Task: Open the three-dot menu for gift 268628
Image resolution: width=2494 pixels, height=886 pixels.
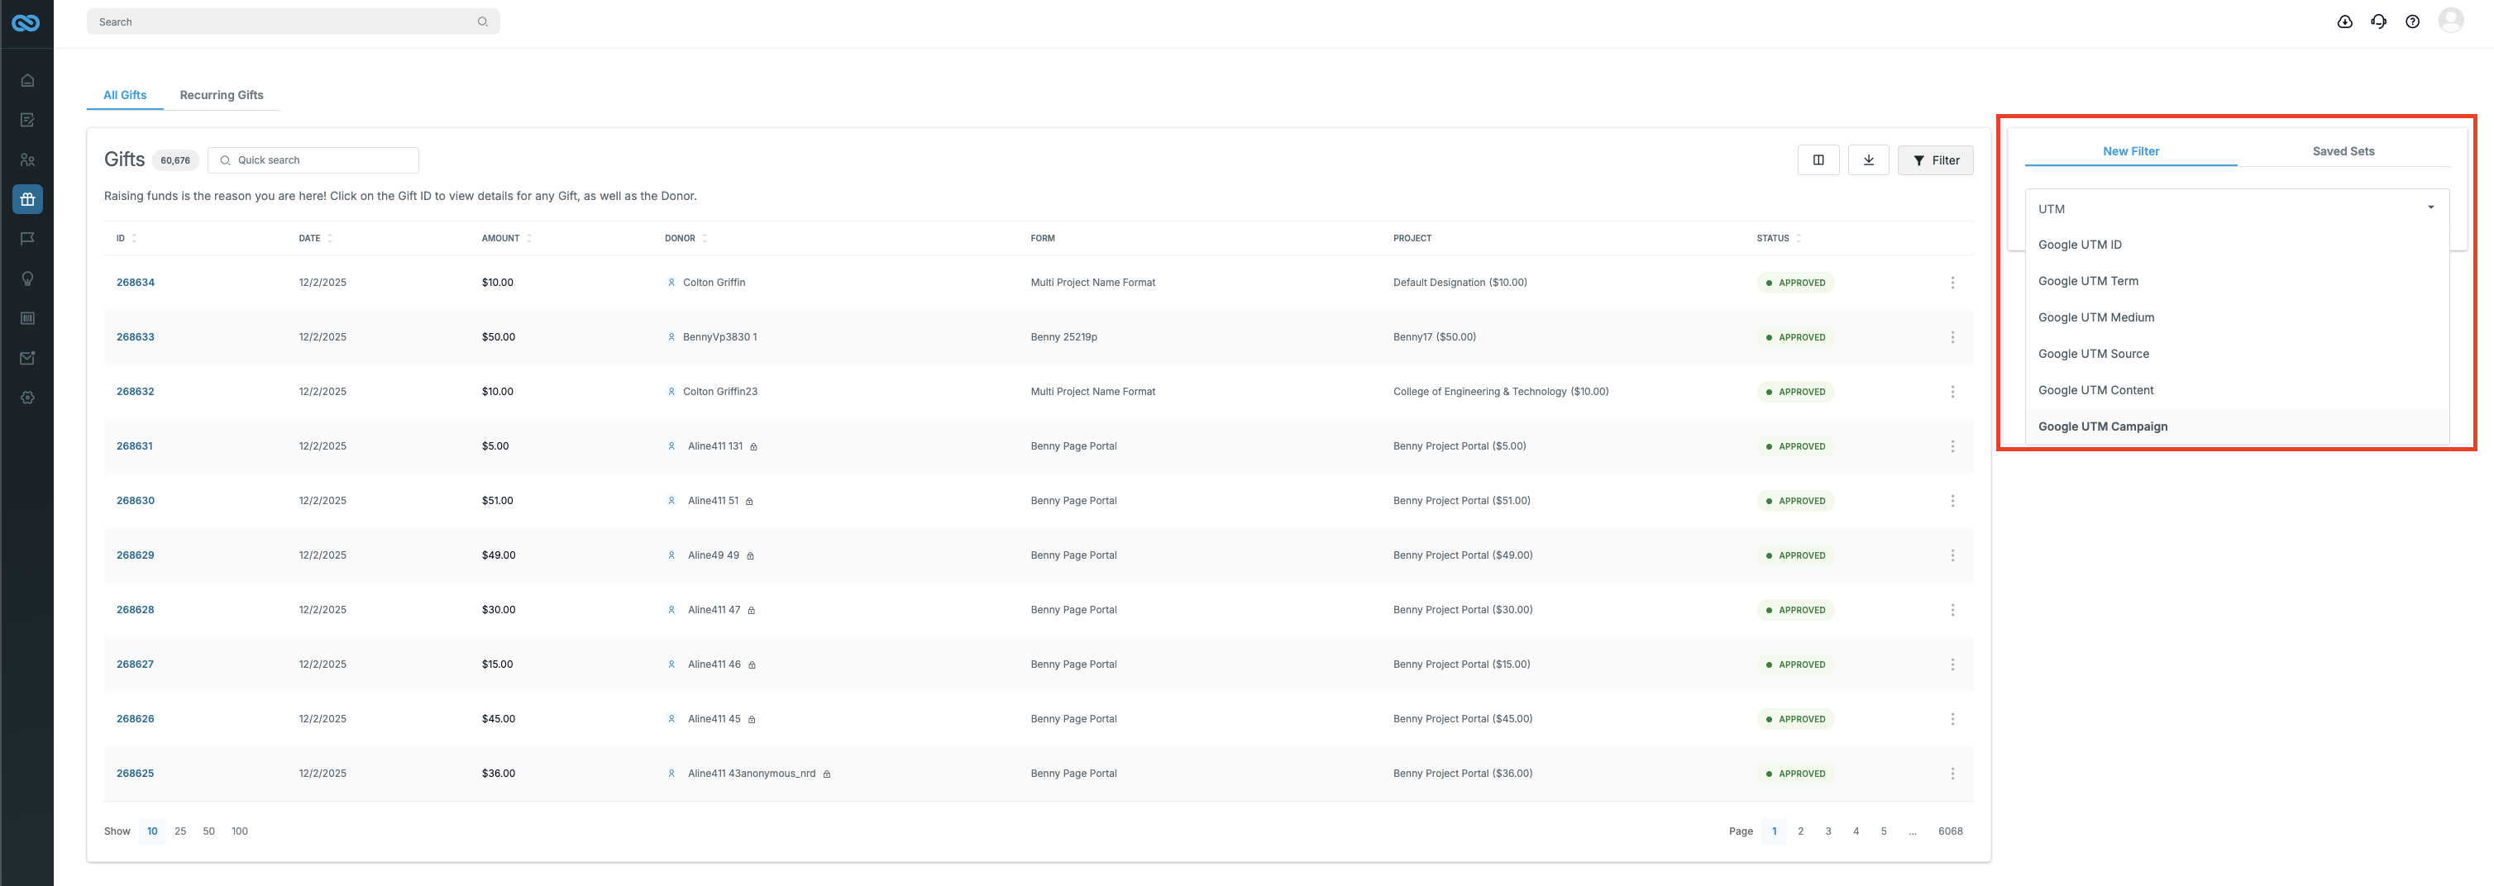Action: [x=1952, y=609]
